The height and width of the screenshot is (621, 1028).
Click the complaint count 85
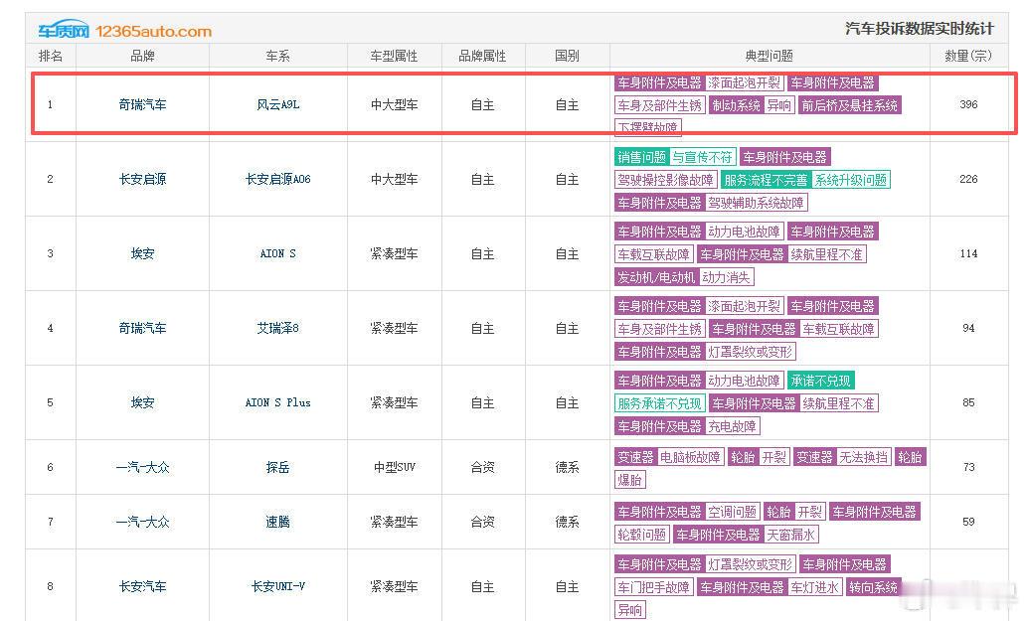(x=968, y=402)
